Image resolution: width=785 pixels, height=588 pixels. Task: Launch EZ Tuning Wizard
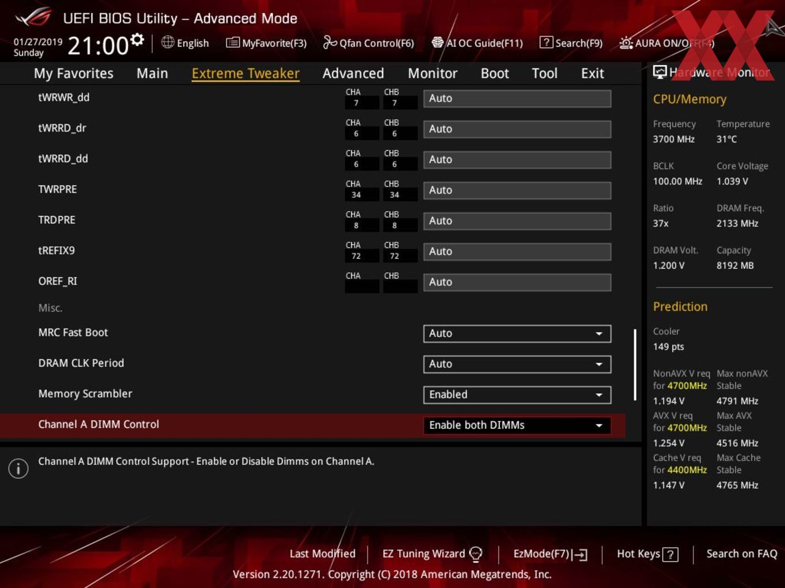(x=432, y=554)
